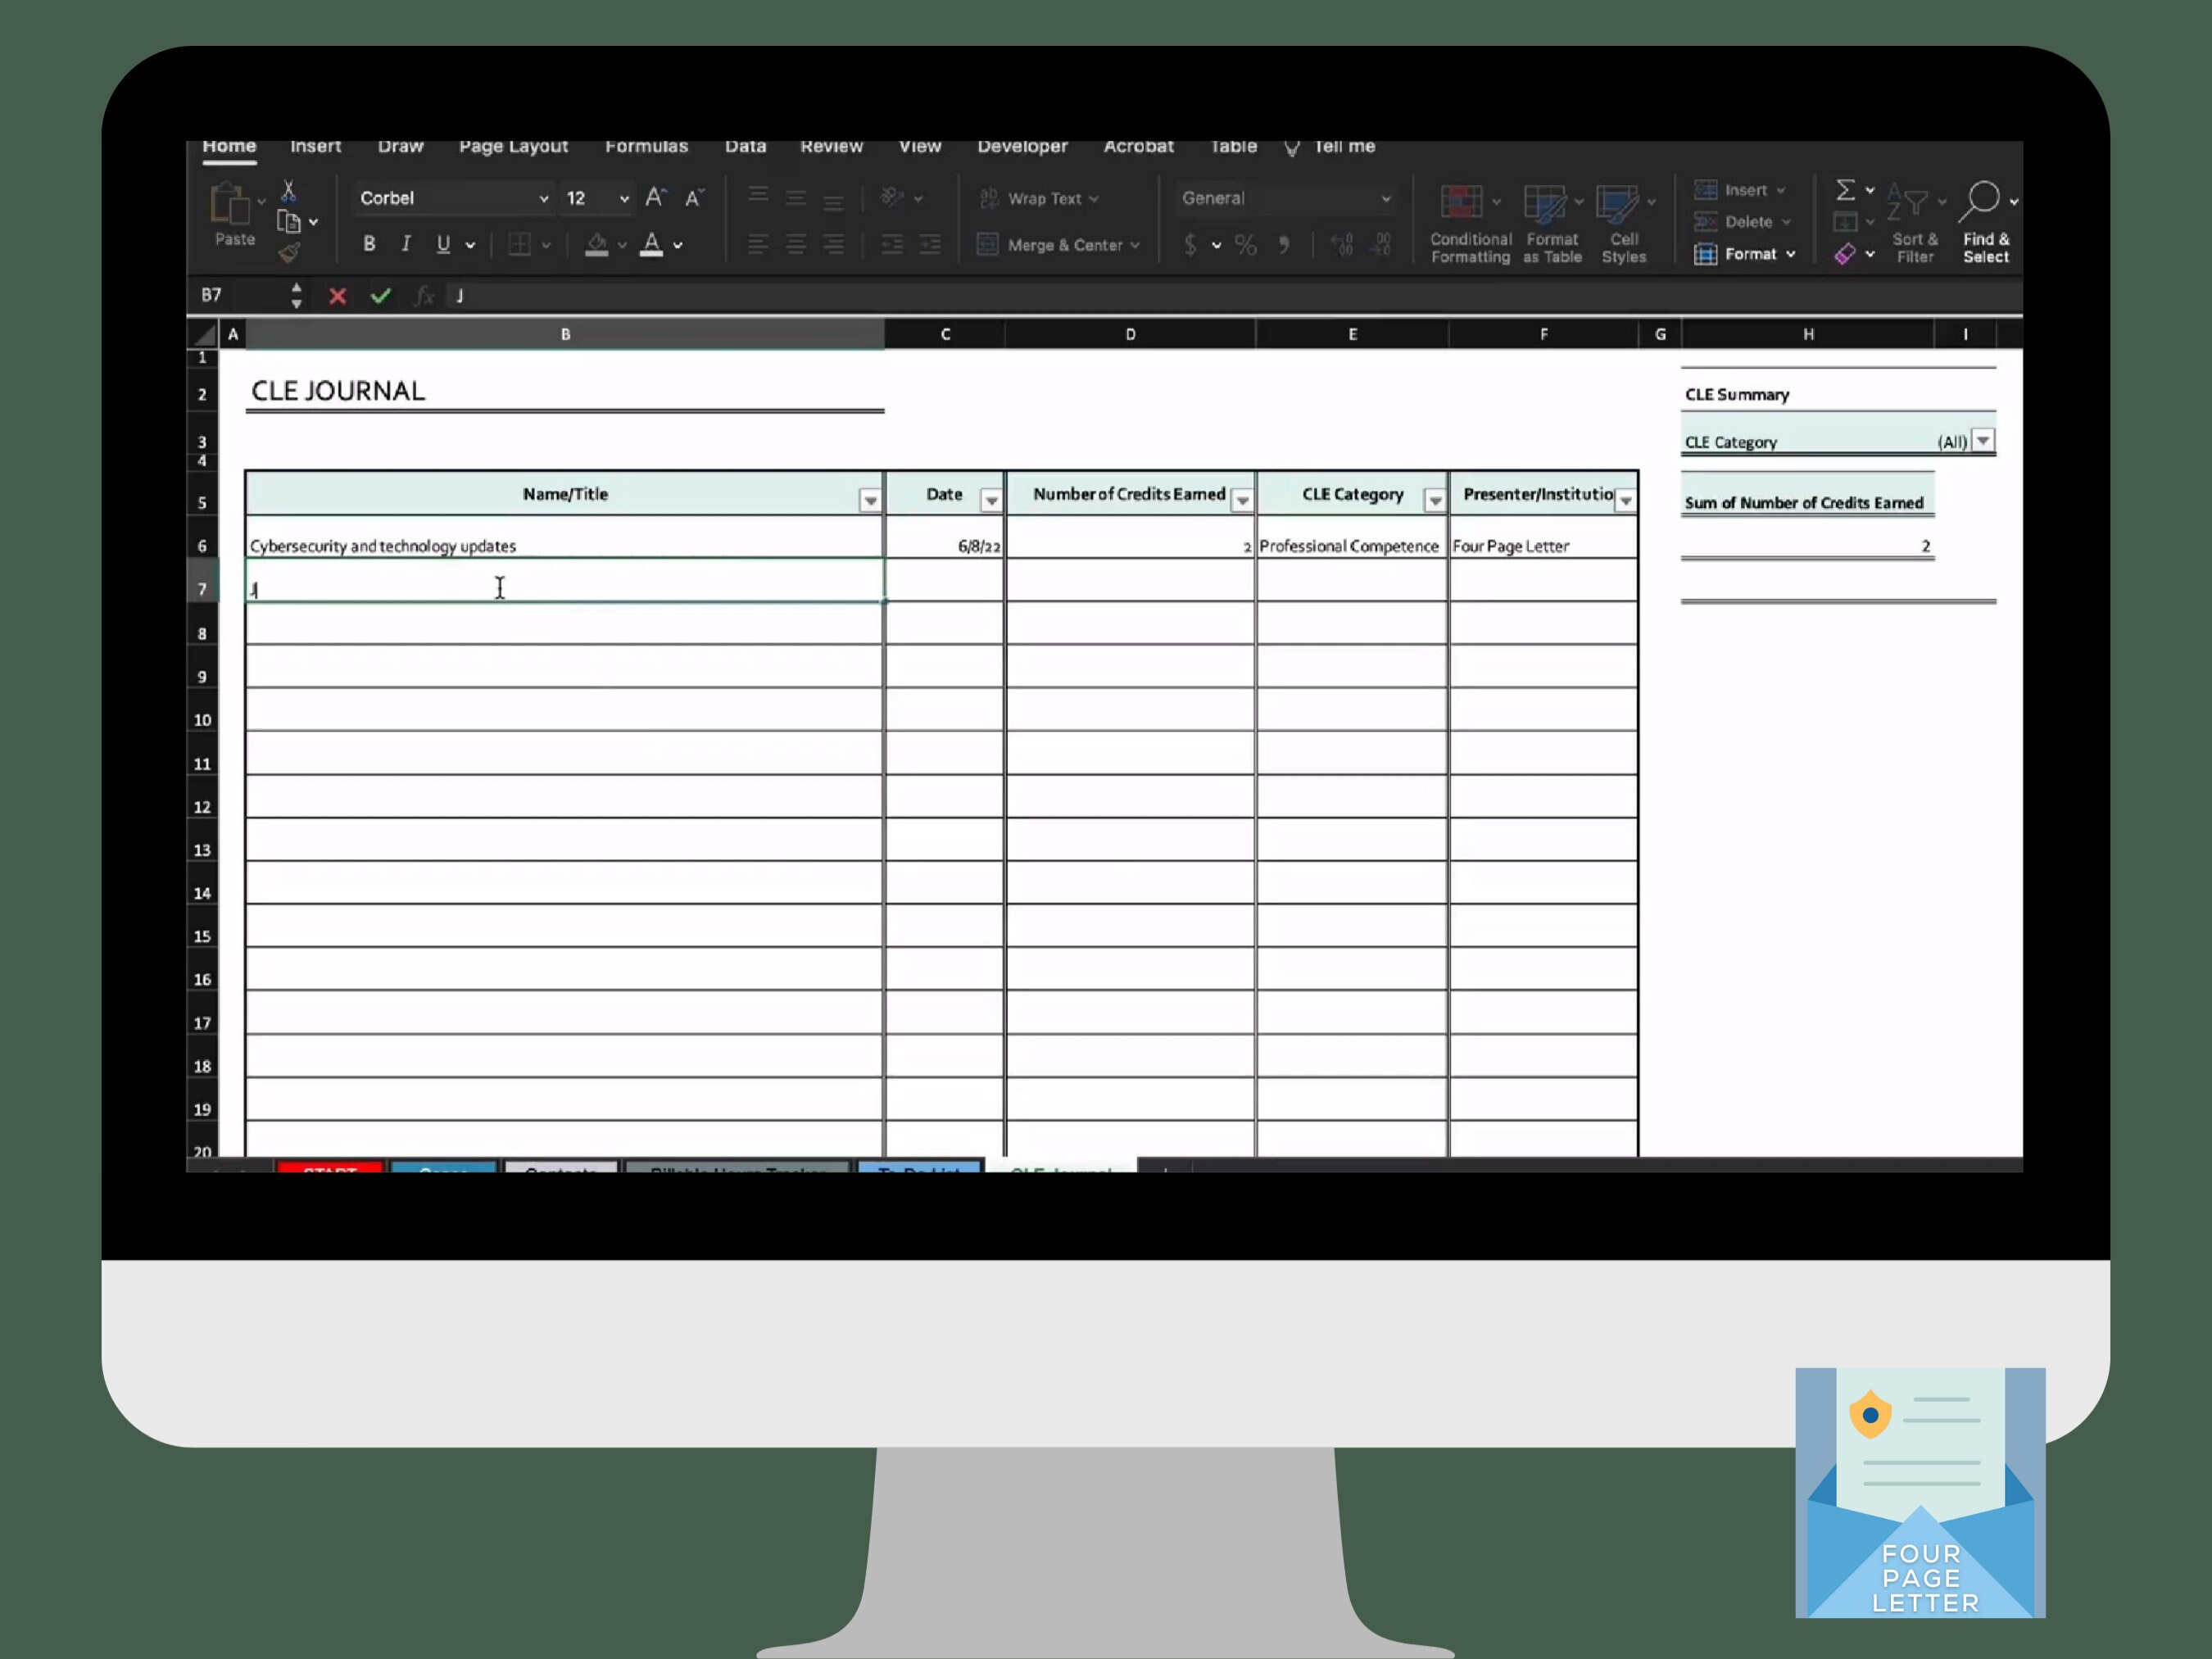Image resolution: width=2212 pixels, height=1659 pixels.
Task: Open the Corbel font name dropdown
Action: click(x=453, y=198)
